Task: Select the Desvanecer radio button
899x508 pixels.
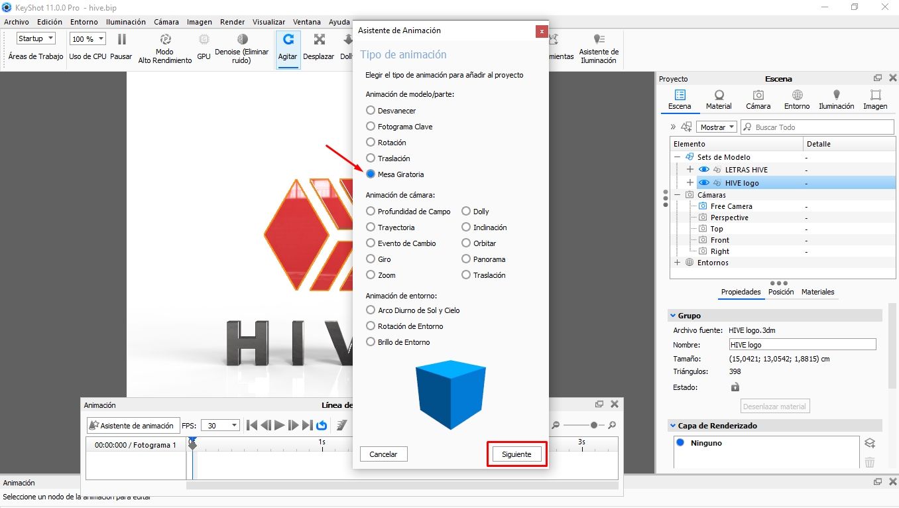Action: click(x=371, y=111)
